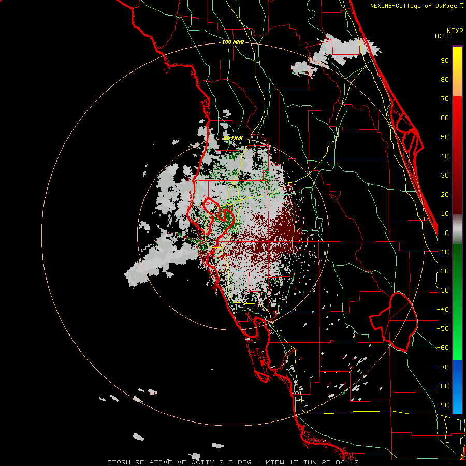
Task: Select the 0 value on velocity scale
Action: [x=447, y=233]
